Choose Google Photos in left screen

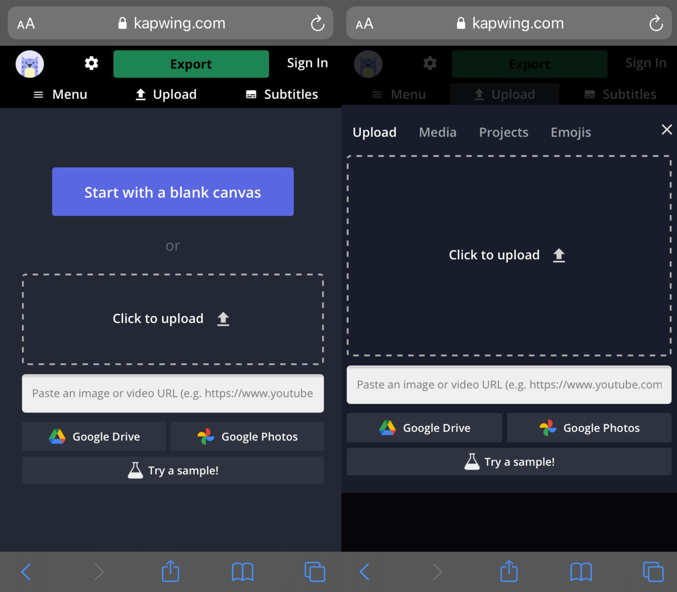pos(247,437)
